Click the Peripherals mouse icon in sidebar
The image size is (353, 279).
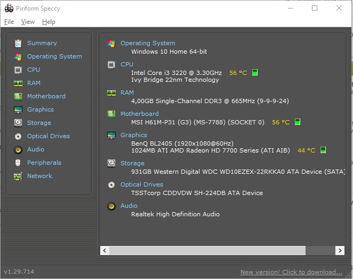tap(18, 163)
